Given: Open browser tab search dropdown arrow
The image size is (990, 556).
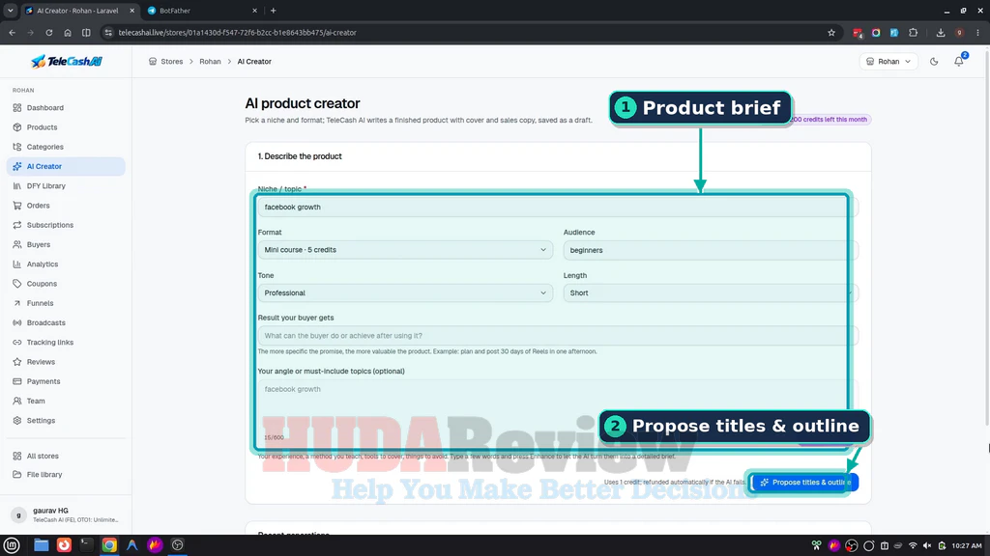Looking at the screenshot, I should click(10, 11).
